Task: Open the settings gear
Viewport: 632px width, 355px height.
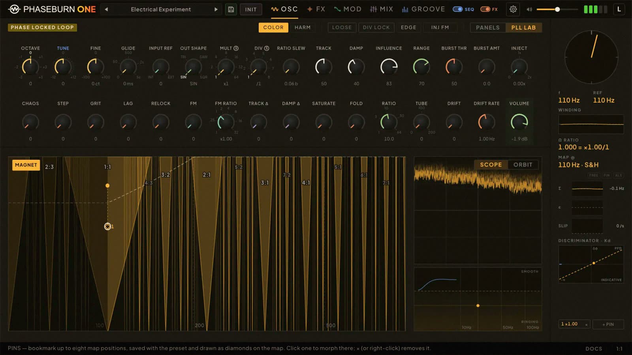Action: pyautogui.click(x=513, y=9)
